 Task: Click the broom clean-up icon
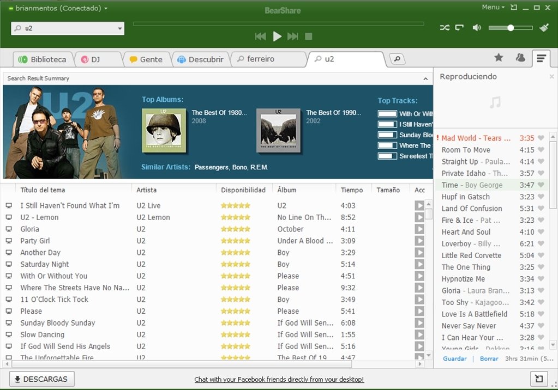pos(544,27)
